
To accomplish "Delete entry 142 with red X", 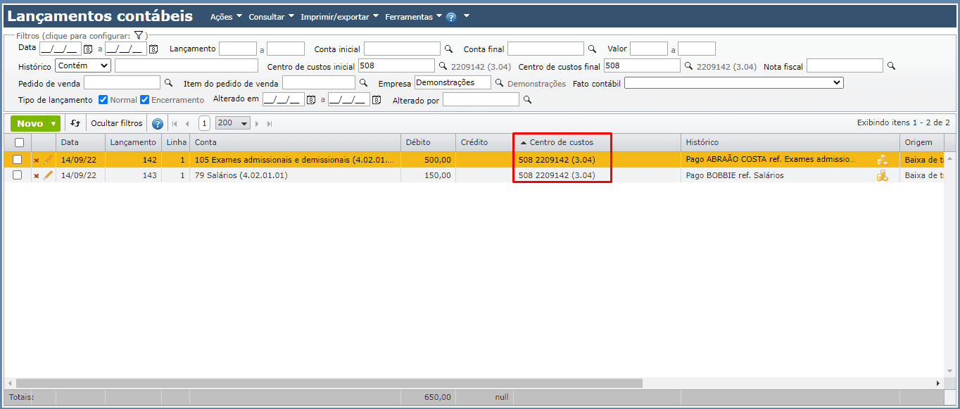I will (x=37, y=161).
